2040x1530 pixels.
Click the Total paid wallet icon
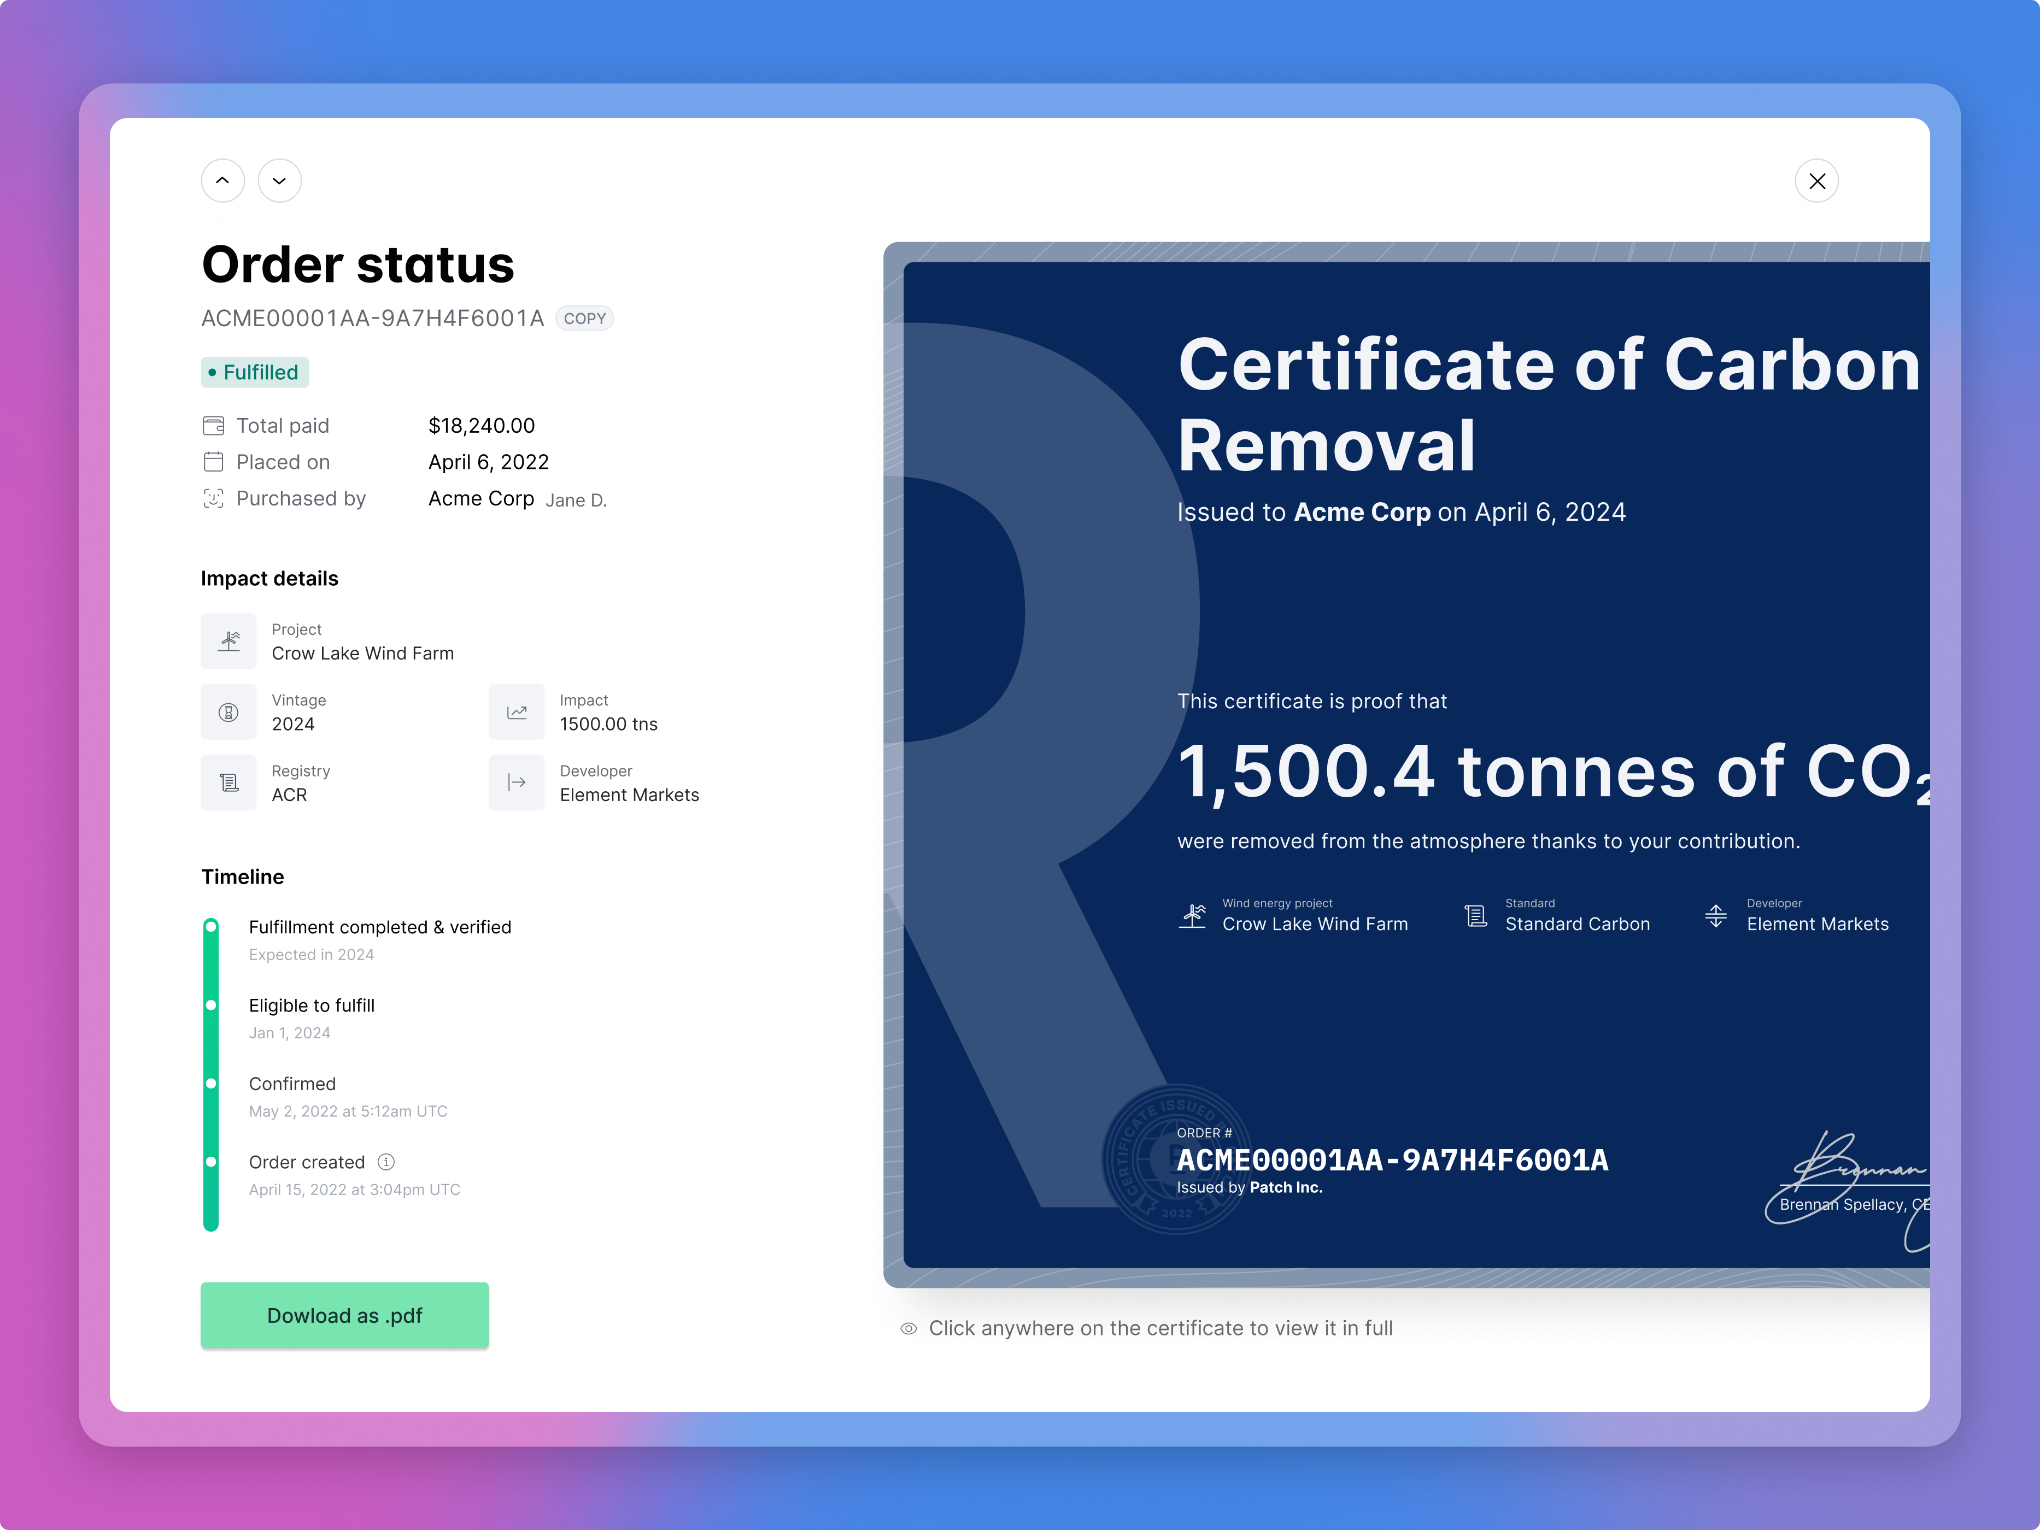[x=213, y=426]
